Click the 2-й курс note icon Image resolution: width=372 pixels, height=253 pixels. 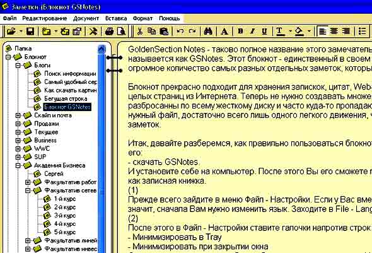[47, 207]
